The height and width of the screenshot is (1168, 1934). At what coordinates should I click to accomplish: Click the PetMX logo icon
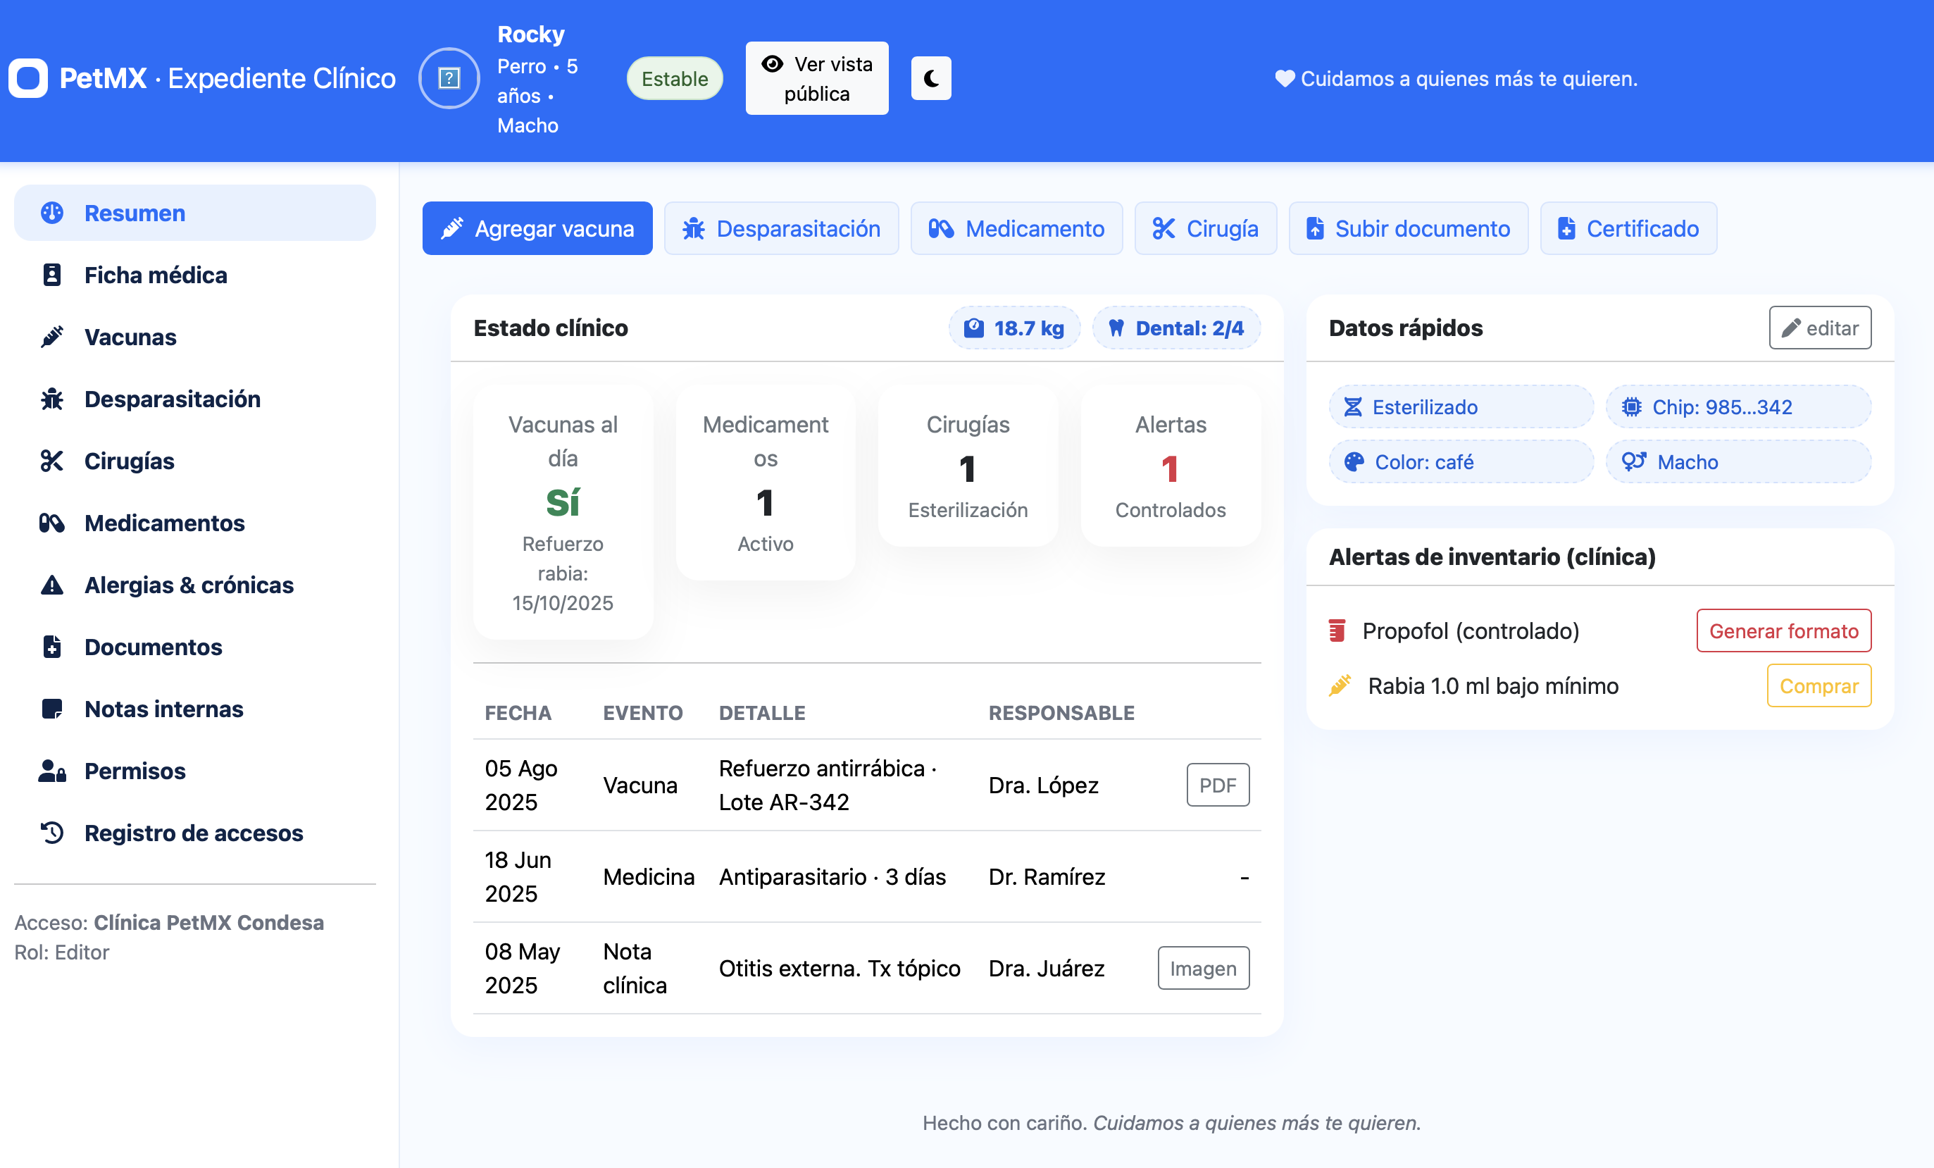click(x=28, y=78)
